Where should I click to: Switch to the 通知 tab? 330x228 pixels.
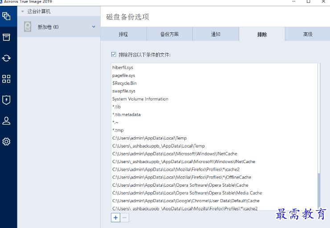(216, 34)
